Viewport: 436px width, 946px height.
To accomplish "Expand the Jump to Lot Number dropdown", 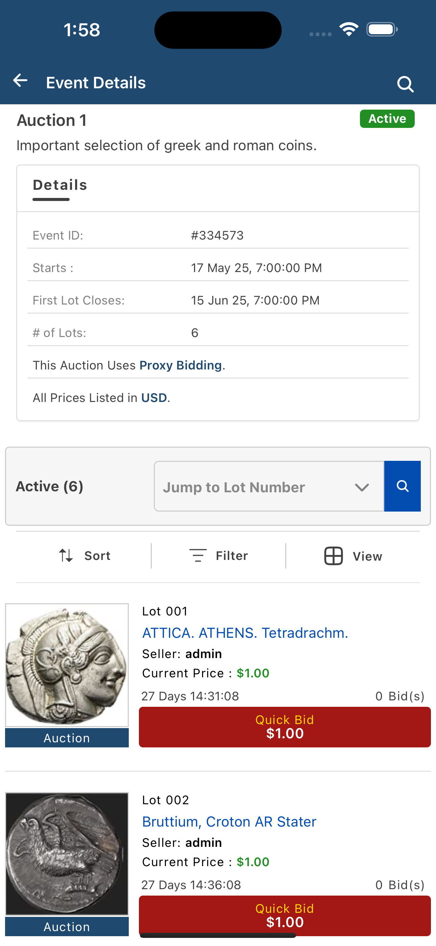I will pyautogui.click(x=269, y=486).
